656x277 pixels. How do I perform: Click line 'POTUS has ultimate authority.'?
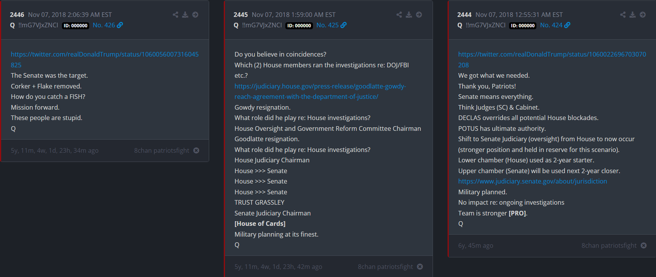coord(502,128)
